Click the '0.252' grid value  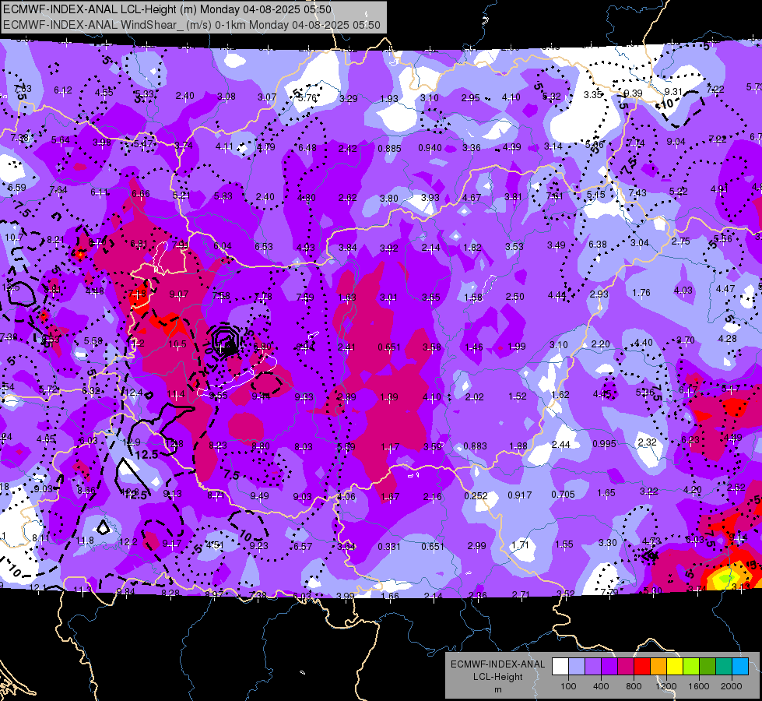click(x=476, y=495)
